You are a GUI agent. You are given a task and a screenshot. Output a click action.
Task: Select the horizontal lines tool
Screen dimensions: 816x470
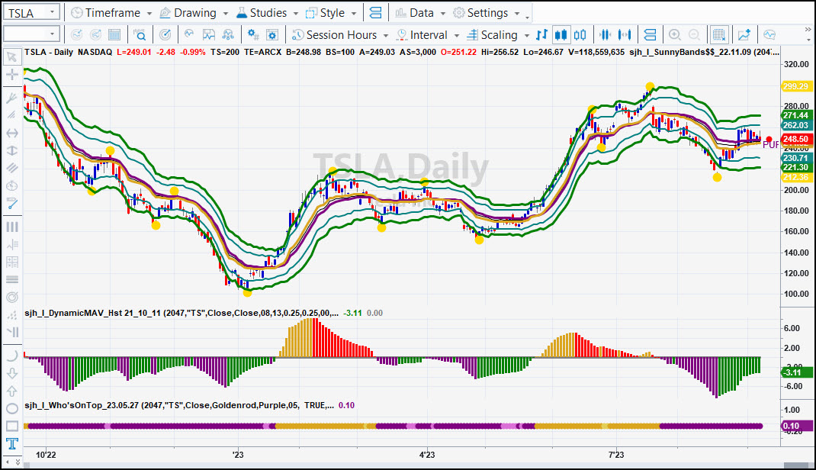click(x=11, y=279)
